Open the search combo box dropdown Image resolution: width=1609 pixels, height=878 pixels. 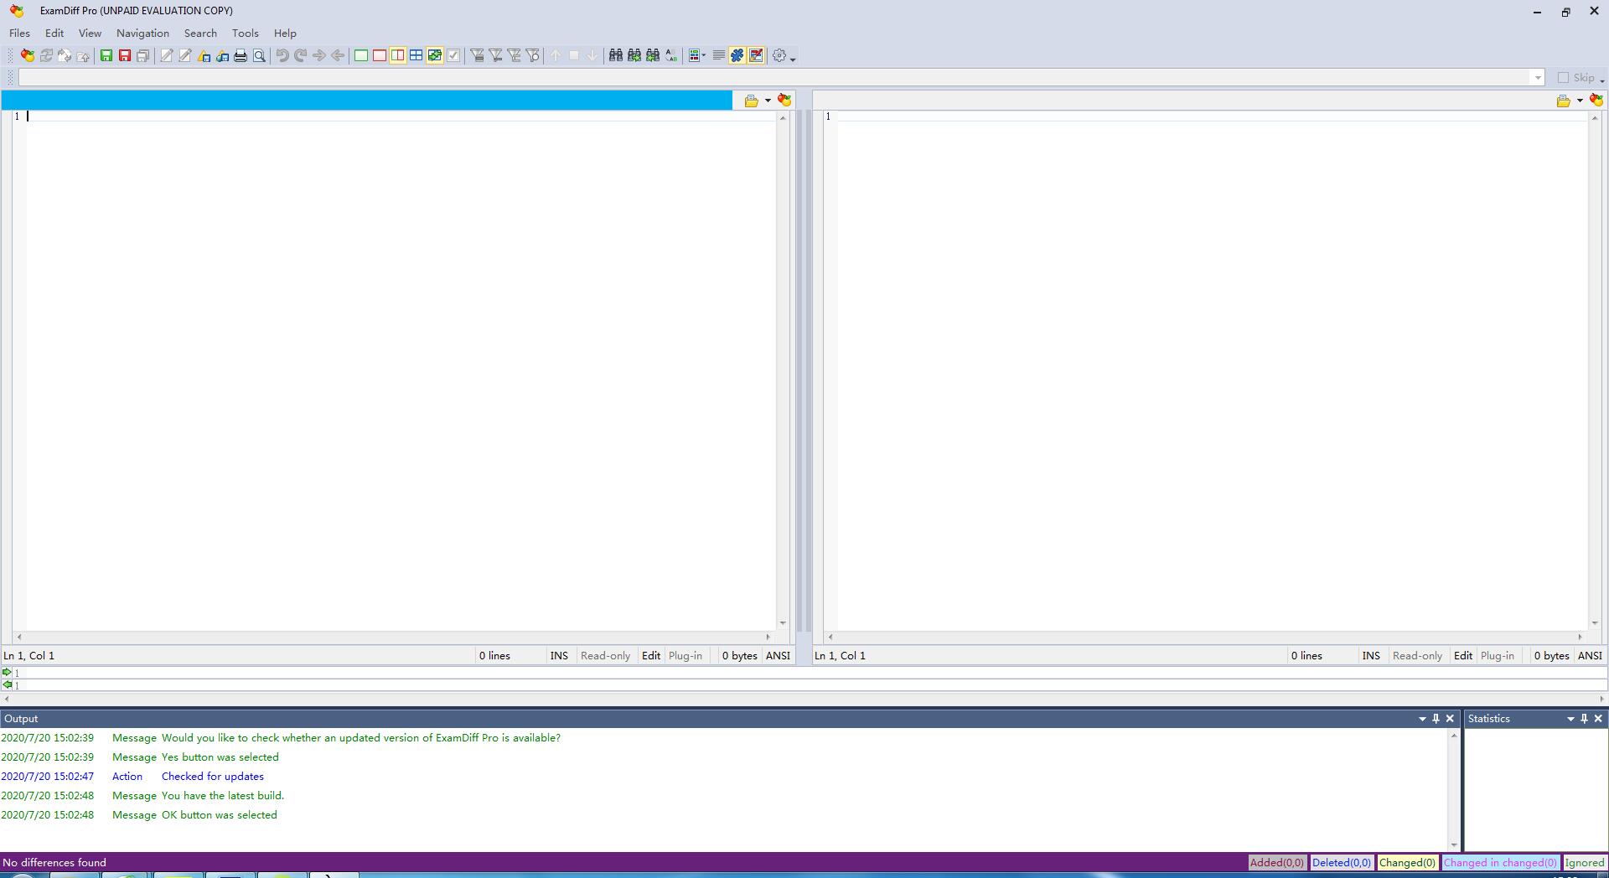1537,78
